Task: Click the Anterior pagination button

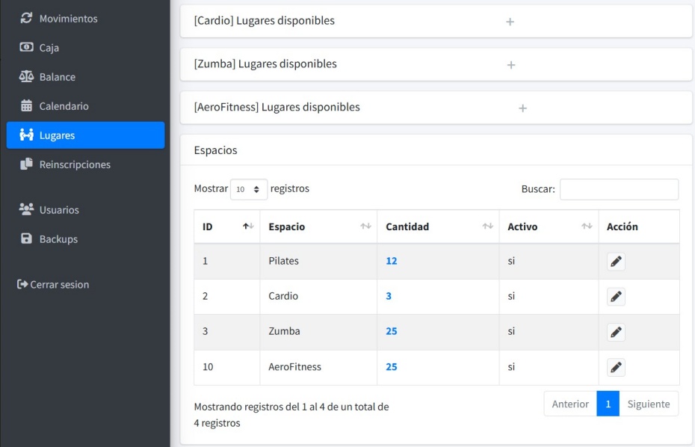Action: coord(570,404)
